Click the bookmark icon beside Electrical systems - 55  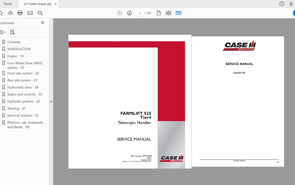3,115
